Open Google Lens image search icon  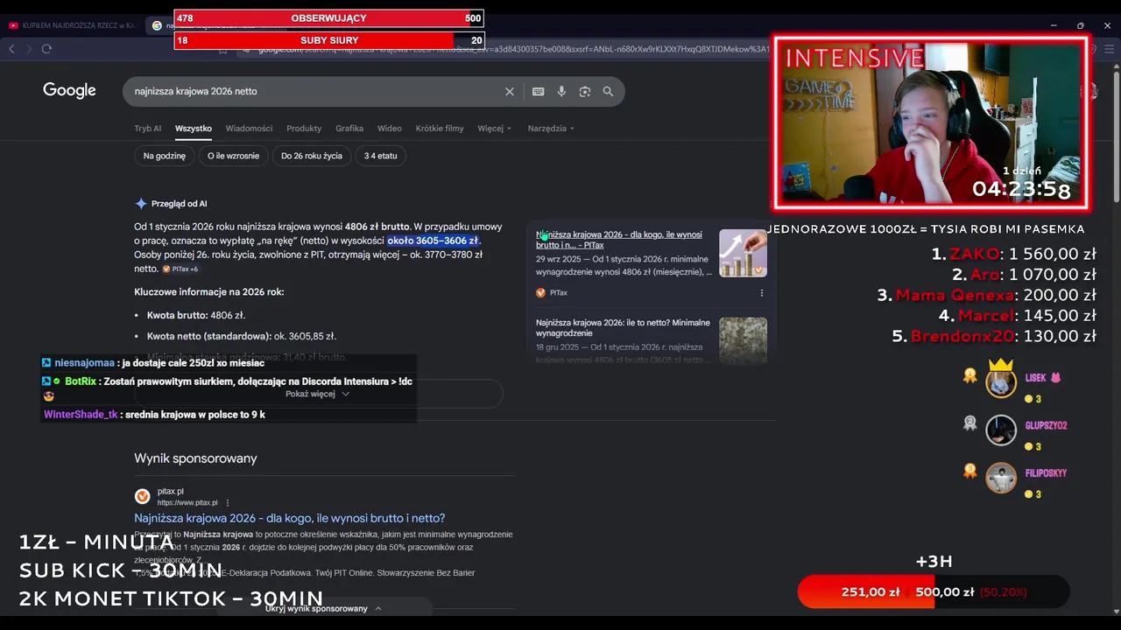click(x=585, y=91)
